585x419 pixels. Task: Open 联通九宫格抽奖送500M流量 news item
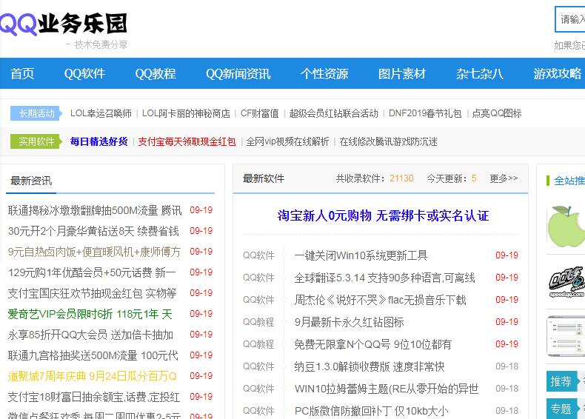(93, 355)
